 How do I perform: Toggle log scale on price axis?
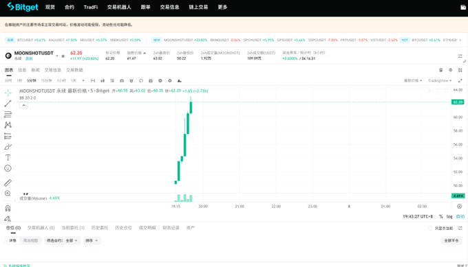click(449, 216)
